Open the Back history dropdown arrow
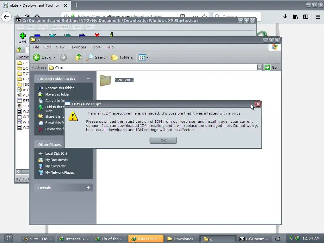This screenshot has height=243, width=324. click(x=54, y=57)
